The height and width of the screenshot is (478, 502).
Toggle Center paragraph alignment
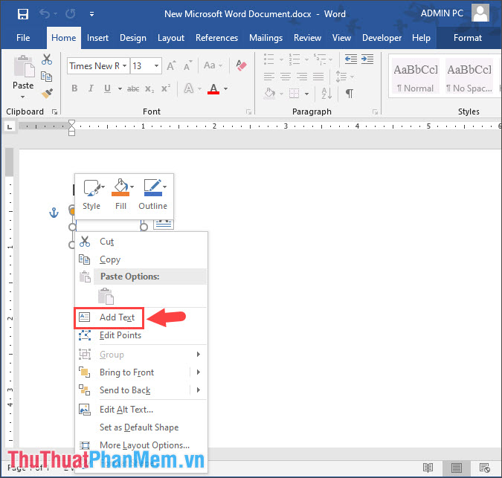point(286,77)
